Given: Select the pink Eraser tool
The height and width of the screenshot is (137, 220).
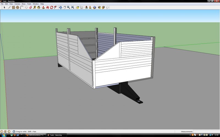Looking at the screenshot, I should (31, 7).
